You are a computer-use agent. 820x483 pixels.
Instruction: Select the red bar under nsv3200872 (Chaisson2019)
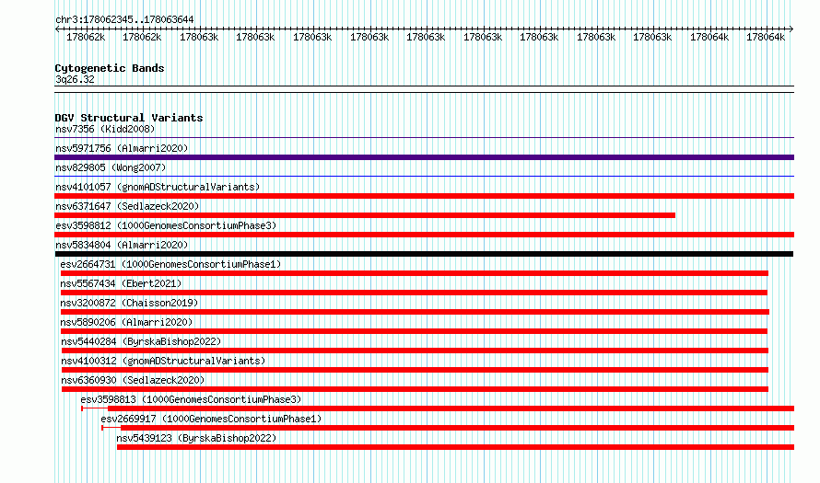click(x=415, y=312)
